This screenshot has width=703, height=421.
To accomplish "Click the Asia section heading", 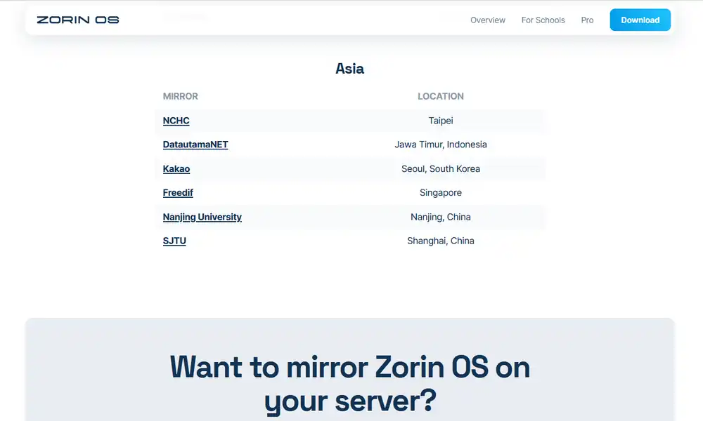I will click(349, 69).
